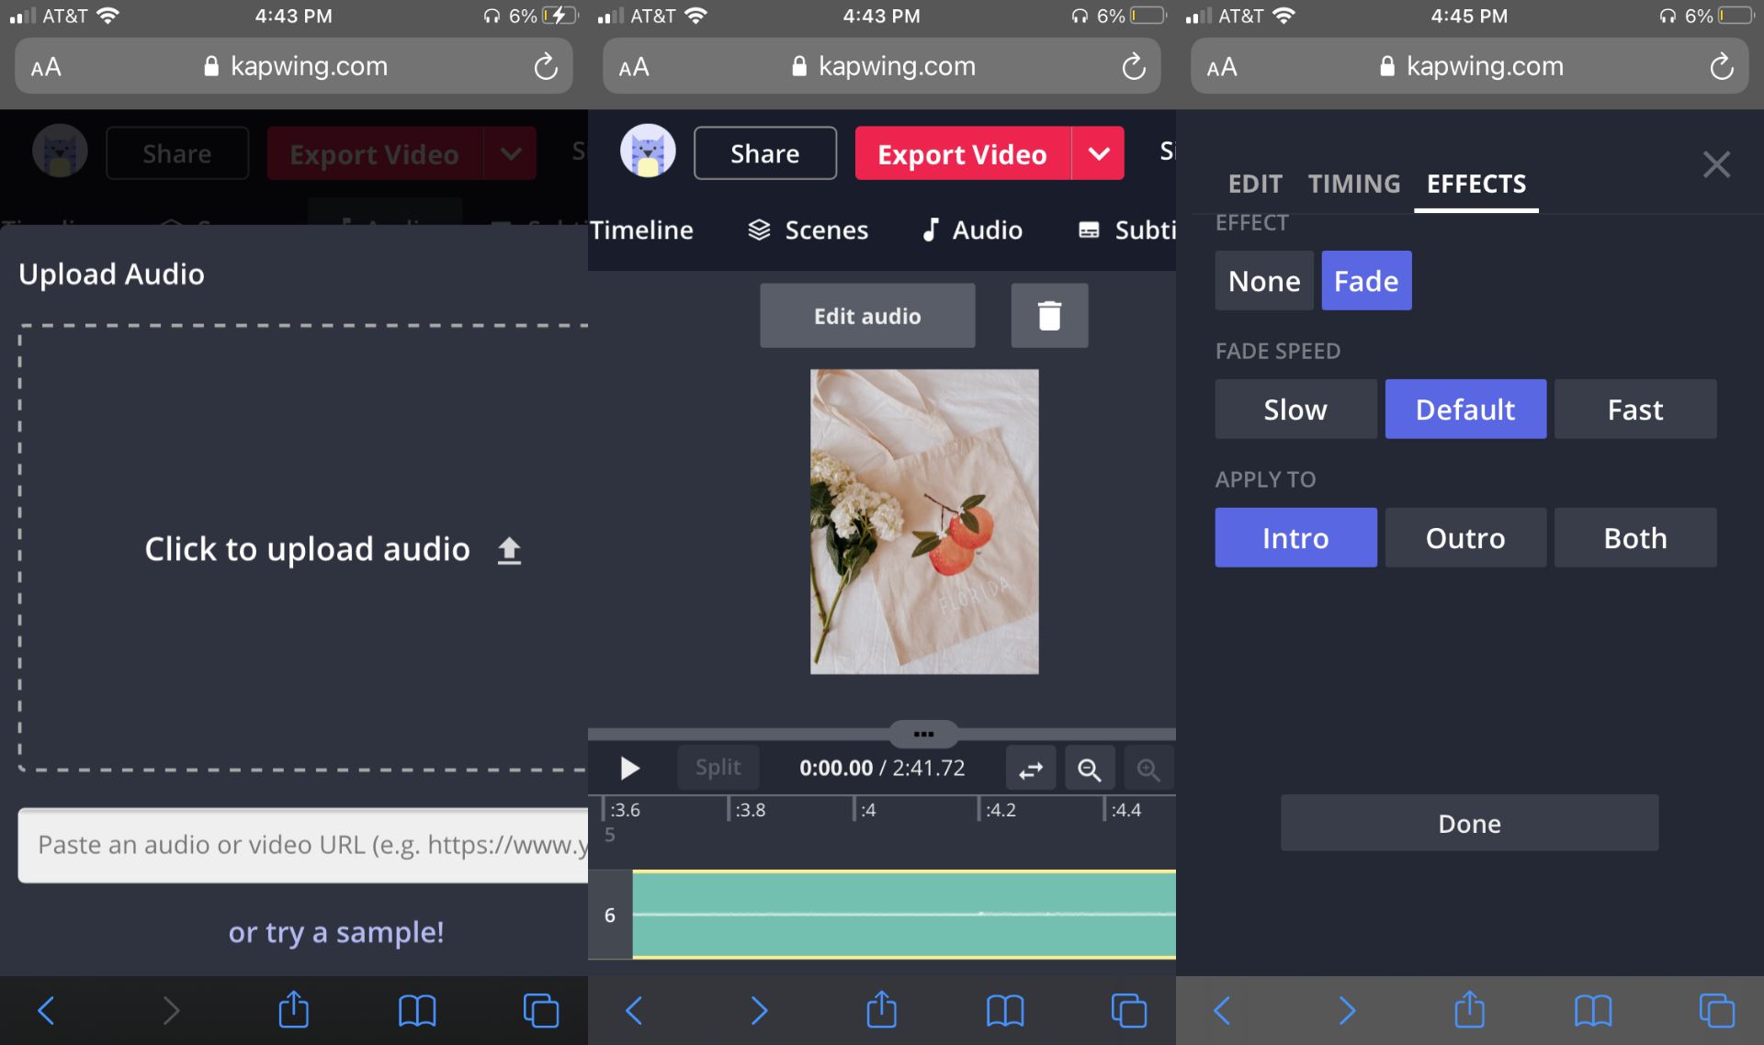Click the trash icon to delete audio
This screenshot has width=1764, height=1045.
click(x=1049, y=316)
